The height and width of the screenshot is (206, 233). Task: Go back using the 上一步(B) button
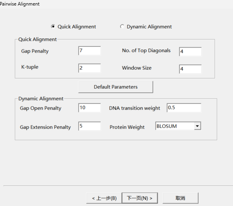(x=104, y=198)
